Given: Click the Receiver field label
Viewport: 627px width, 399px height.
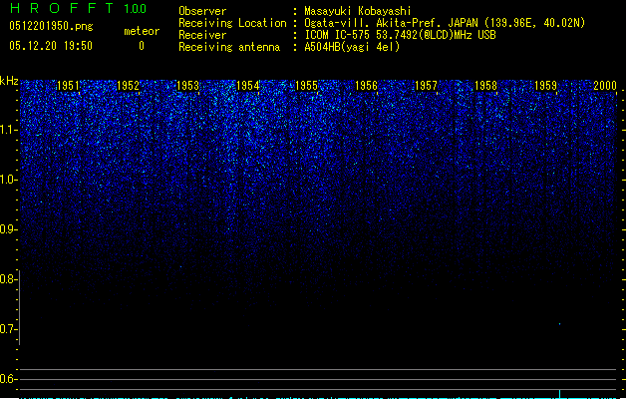Looking at the screenshot, I should coord(202,35).
